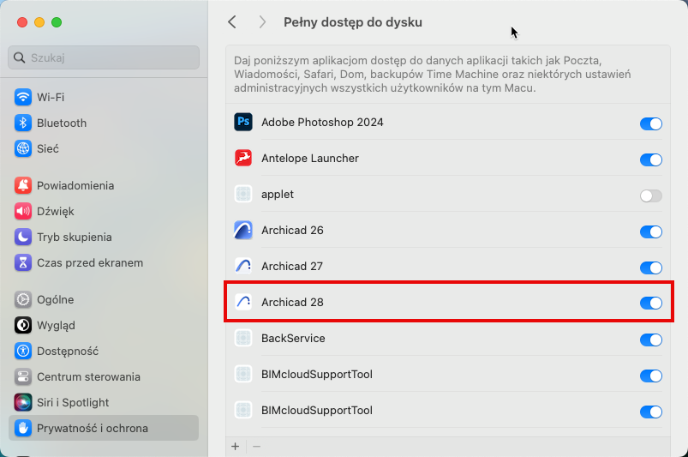
Task: Click the Wi-Fi icon in sidebar
Action: (23, 97)
